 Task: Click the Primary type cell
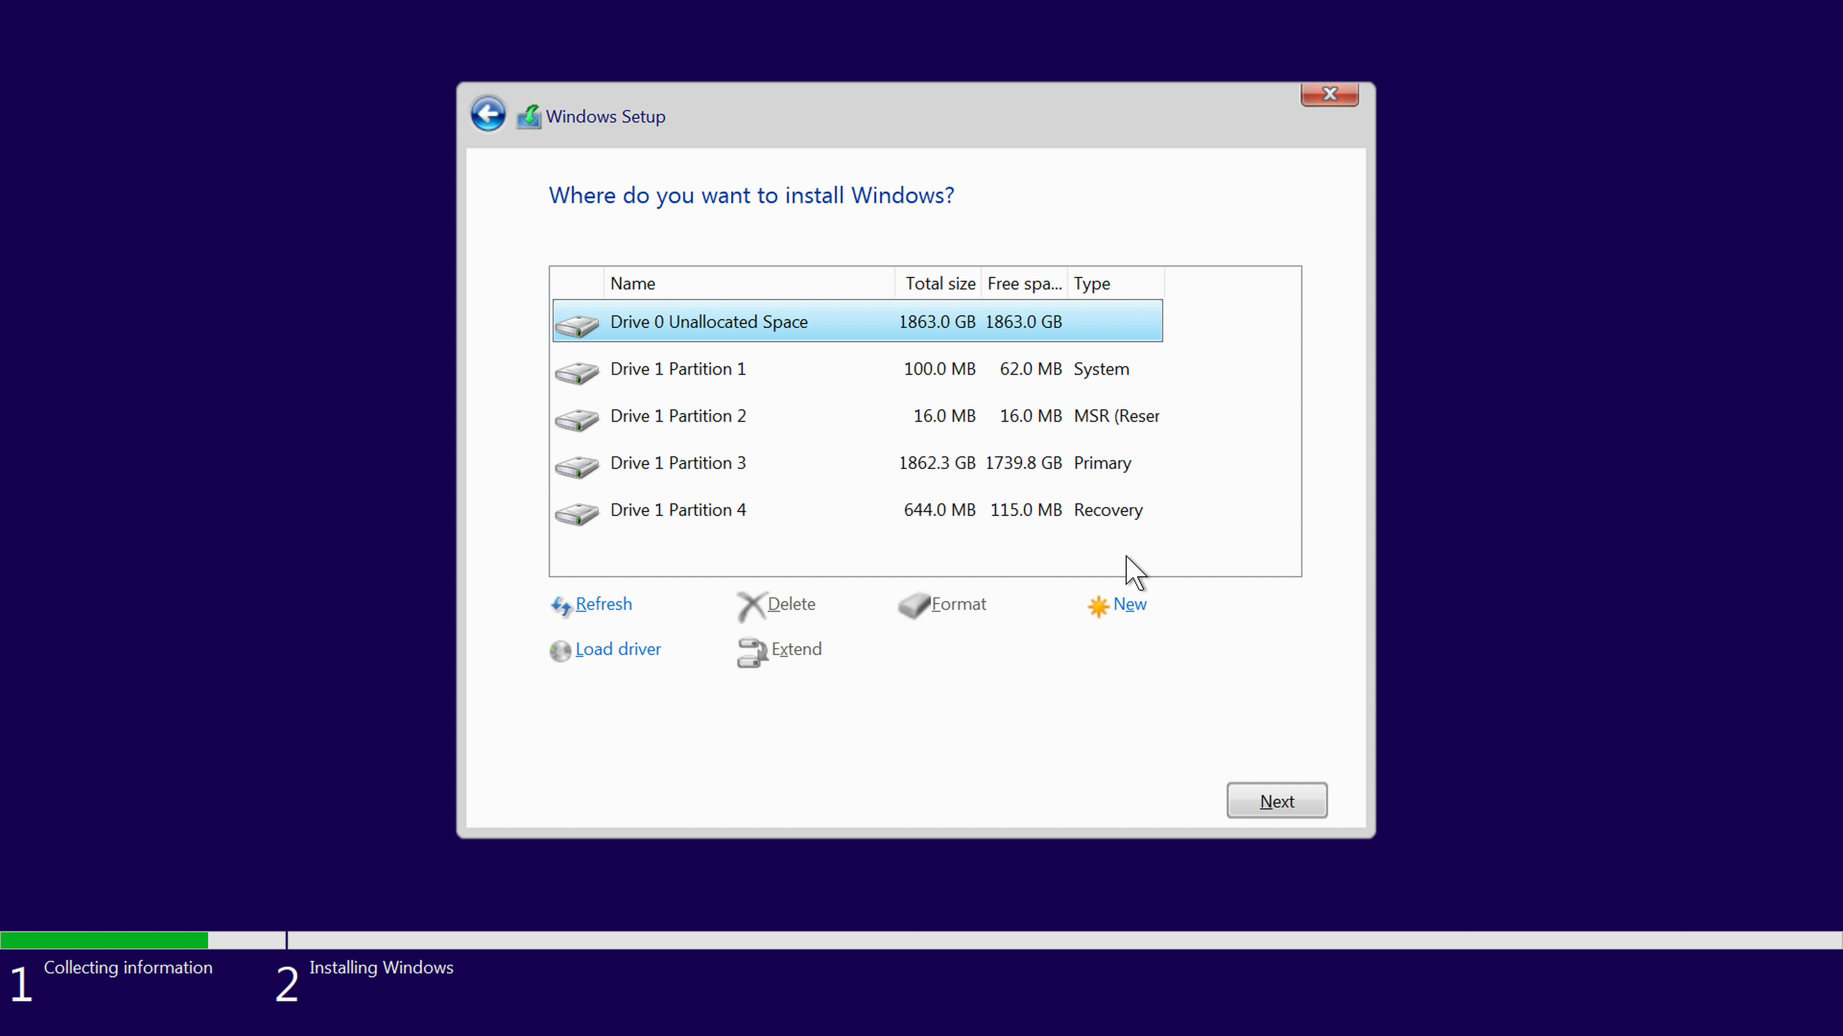1102,463
